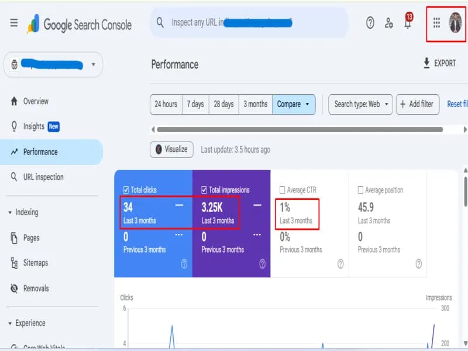Open the users and settings icon

pos(388,23)
